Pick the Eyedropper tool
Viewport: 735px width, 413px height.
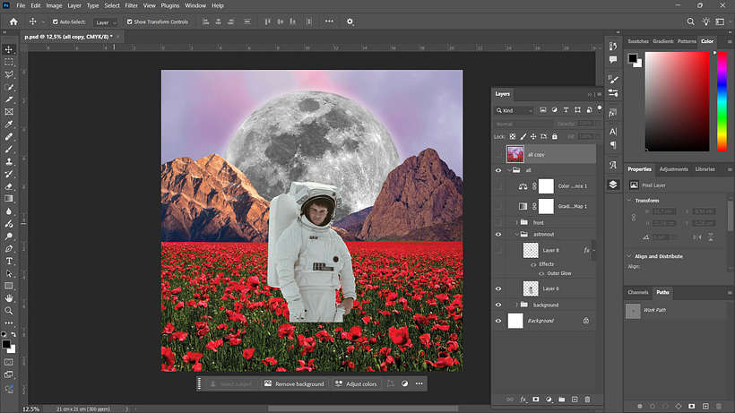(x=9, y=125)
